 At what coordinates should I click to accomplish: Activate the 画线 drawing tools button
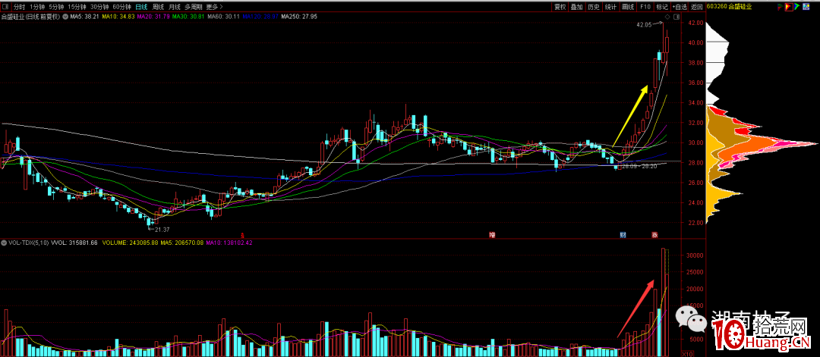point(628,7)
